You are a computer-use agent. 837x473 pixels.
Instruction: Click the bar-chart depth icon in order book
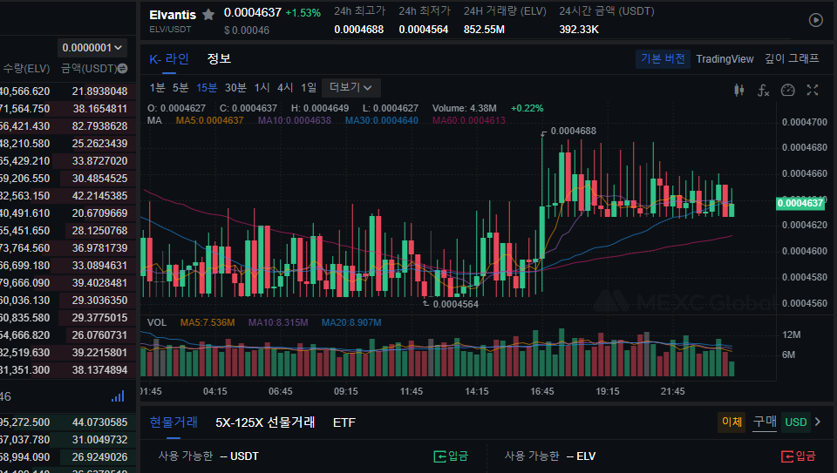point(118,396)
